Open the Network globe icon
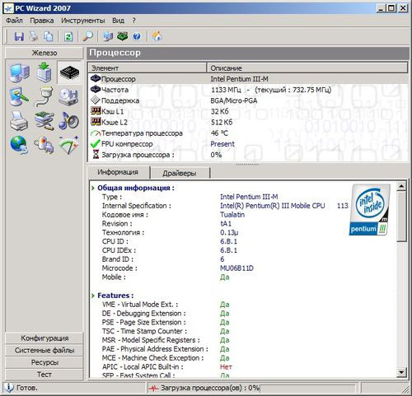This screenshot has width=412, height=396. [x=19, y=145]
